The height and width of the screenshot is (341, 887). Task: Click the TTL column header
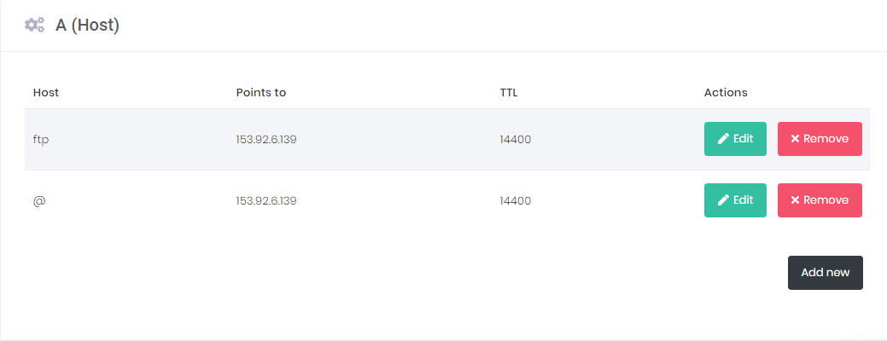(509, 92)
